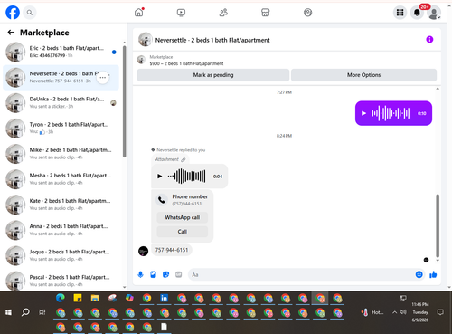Click the 757-944-6151 message bubble
Image resolution: width=452 pixels, height=334 pixels.
[x=172, y=250]
